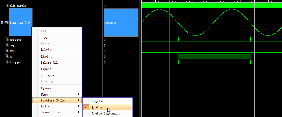282x117 pixels.
Task: Click the clk_sample signal icon
Action: 7,6
